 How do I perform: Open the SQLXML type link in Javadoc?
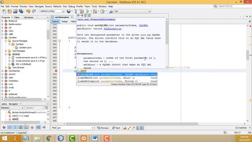(143, 25)
